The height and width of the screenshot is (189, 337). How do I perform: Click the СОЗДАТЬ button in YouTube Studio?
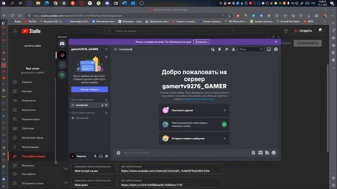303,31
